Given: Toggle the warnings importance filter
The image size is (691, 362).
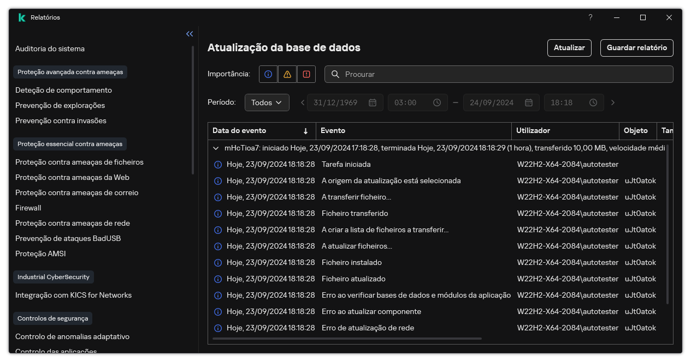Looking at the screenshot, I should coord(287,74).
